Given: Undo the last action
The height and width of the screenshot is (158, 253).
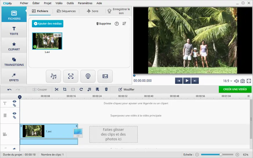Looking at the screenshot, I should coord(9,89).
